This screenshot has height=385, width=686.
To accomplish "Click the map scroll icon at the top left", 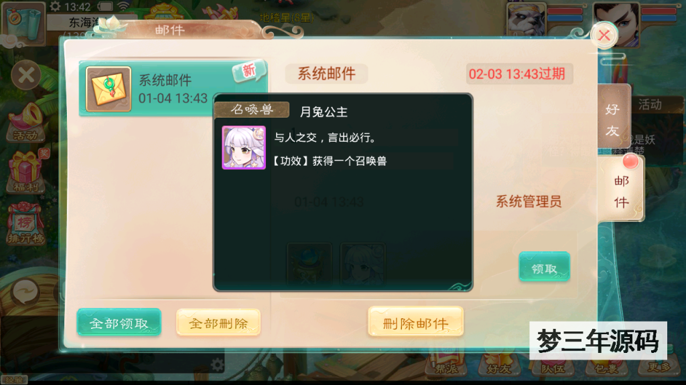I will (x=23, y=23).
